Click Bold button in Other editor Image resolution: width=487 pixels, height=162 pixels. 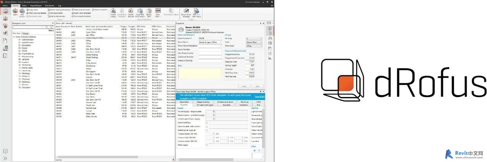[255, 151]
